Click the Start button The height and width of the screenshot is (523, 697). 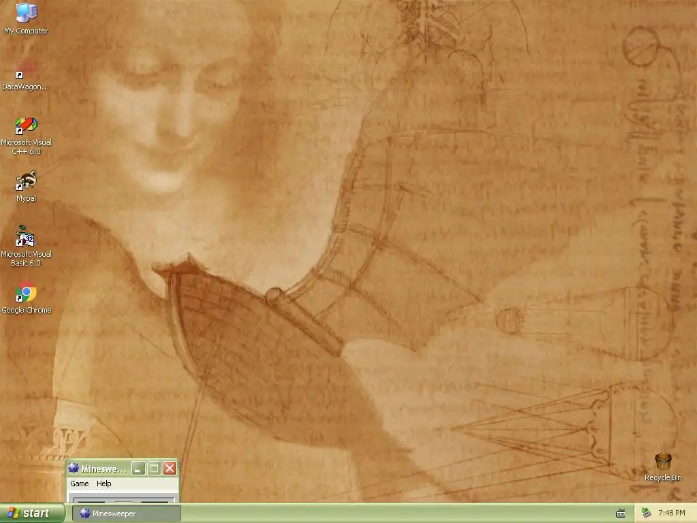click(x=32, y=513)
